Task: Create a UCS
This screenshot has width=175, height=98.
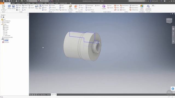Action: [x=81, y=10]
